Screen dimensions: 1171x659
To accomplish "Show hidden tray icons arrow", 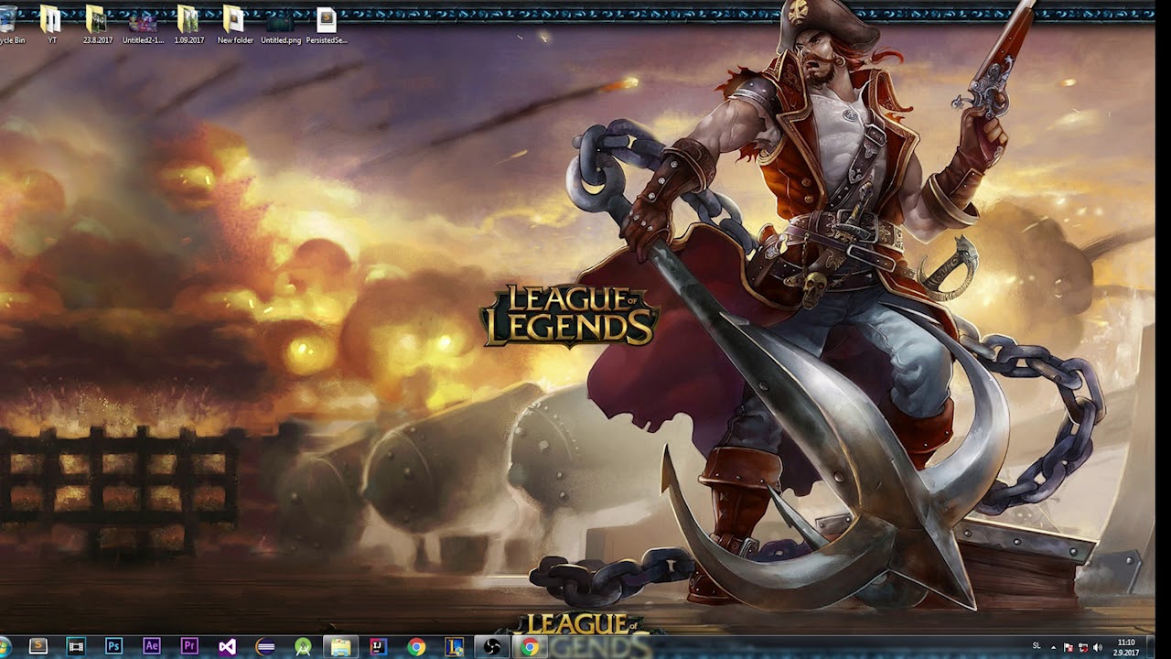I will click(1053, 647).
